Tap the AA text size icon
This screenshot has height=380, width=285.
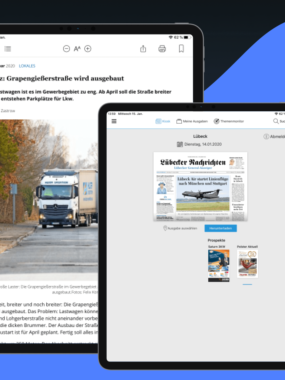point(77,49)
